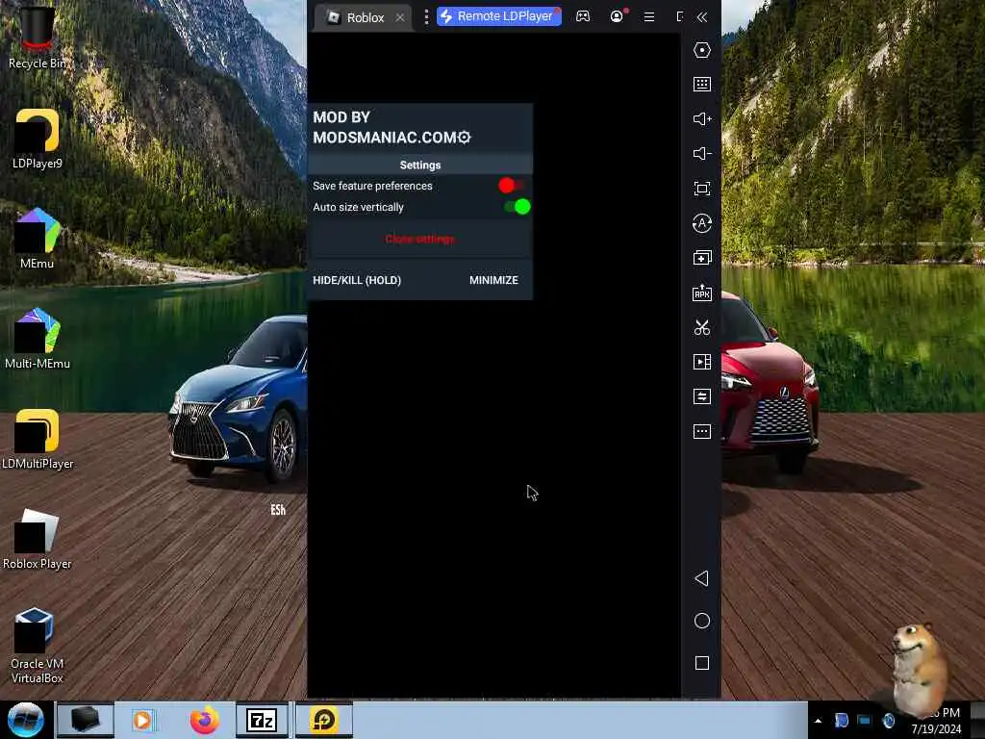Viewport: 985px width, 739px height.
Task: Show hidden system tray icons arrow
Action: coord(818,721)
